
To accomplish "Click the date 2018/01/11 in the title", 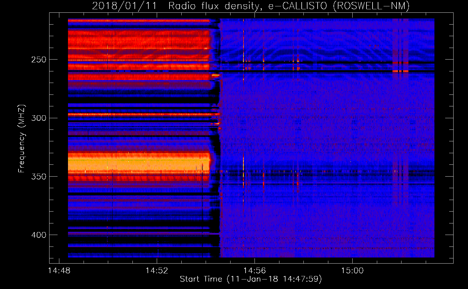I will [124, 6].
